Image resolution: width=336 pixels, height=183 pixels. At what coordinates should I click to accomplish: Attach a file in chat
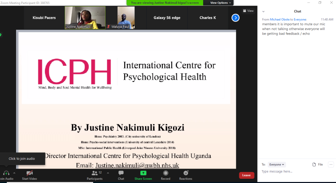[318, 164]
